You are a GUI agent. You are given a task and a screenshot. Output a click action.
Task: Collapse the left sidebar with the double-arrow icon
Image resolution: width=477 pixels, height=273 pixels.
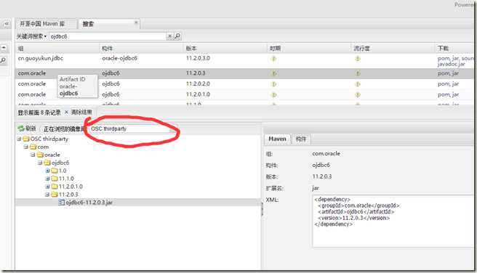7,24
